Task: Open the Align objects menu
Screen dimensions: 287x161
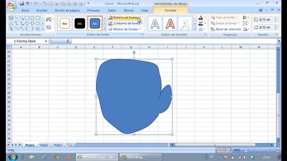Action: pos(246,17)
